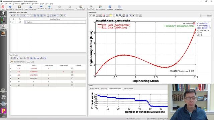Move load case down arrow icon

pos(31,16)
